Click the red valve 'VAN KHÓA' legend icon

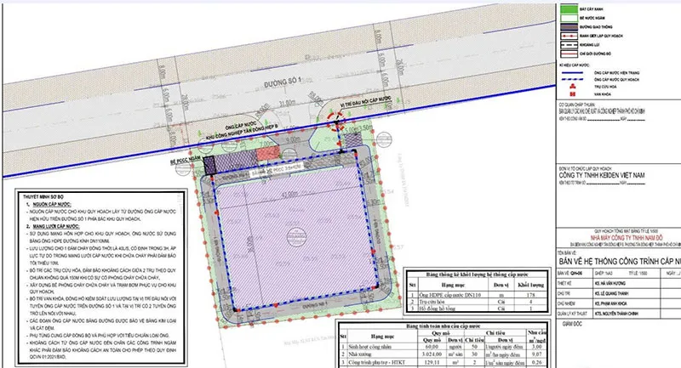(x=572, y=94)
